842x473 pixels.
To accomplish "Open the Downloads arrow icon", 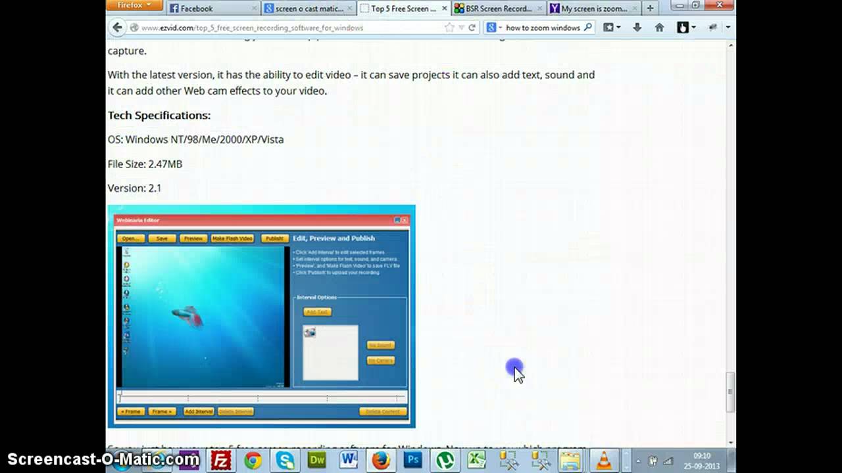I will point(637,28).
